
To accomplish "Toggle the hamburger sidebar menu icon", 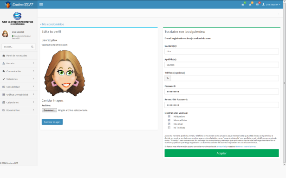I will (x=41, y=4).
